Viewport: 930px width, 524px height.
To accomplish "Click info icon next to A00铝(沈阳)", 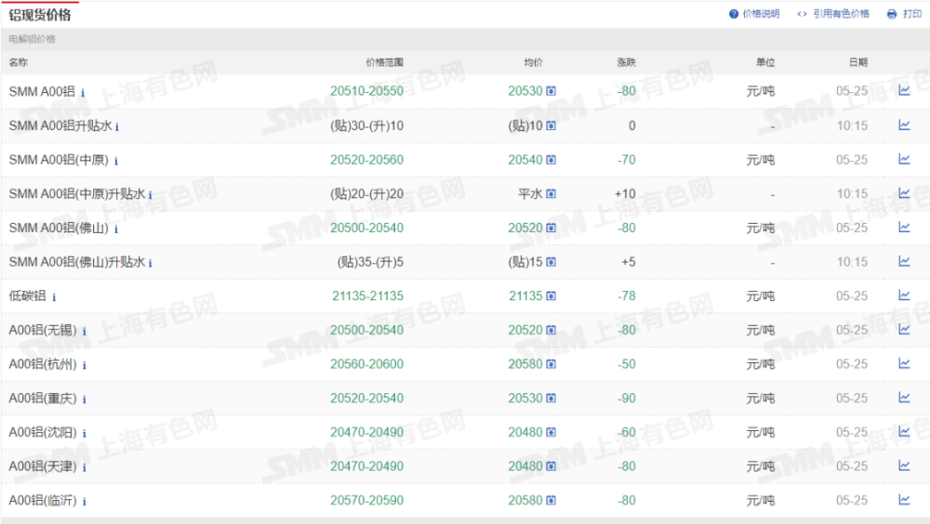I will click(85, 433).
